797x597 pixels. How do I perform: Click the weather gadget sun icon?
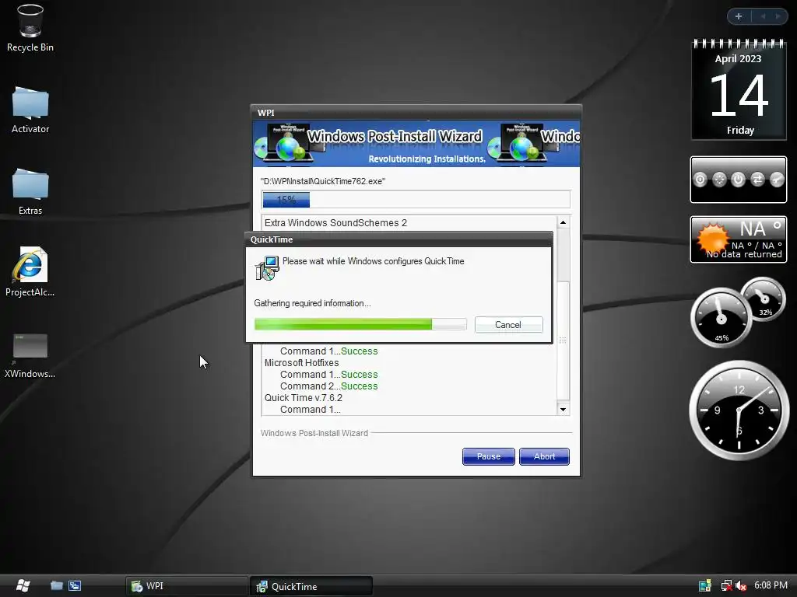point(711,238)
